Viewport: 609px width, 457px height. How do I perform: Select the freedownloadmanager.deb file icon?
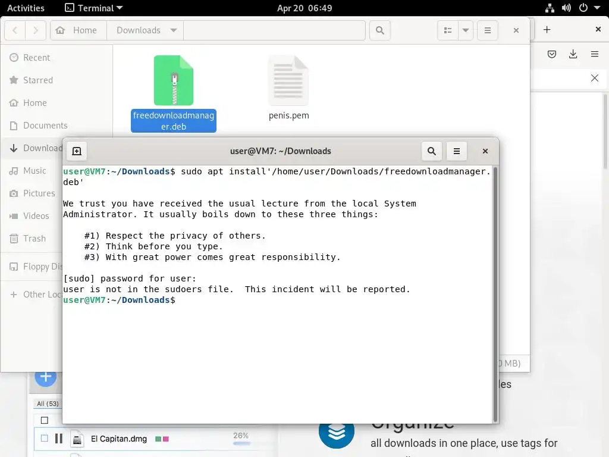[x=174, y=80]
